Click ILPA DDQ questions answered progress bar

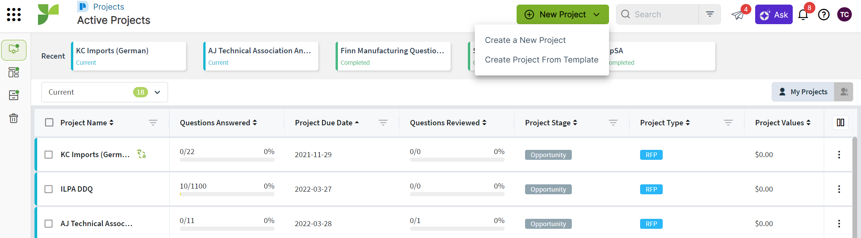(x=227, y=194)
